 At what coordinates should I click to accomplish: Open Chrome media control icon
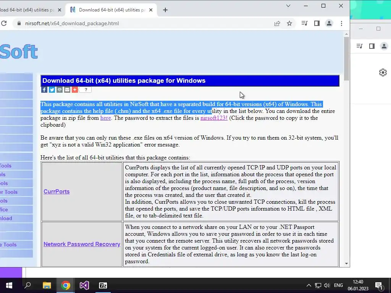tap(304, 23)
